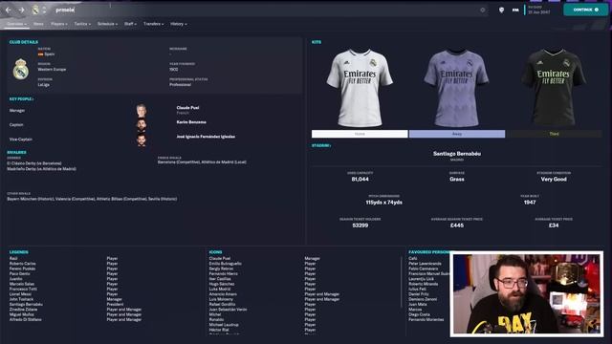Click the Icons list scrollbar
Screen dimensions: 612x344
click(402, 282)
